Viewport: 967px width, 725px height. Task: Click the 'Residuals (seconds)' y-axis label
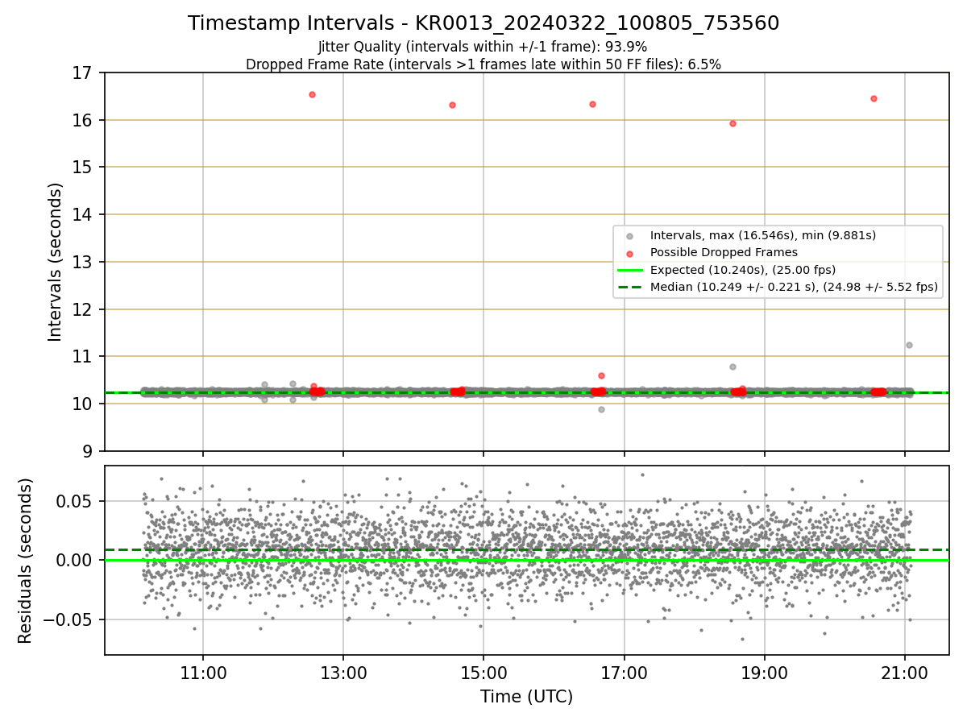click(26, 561)
